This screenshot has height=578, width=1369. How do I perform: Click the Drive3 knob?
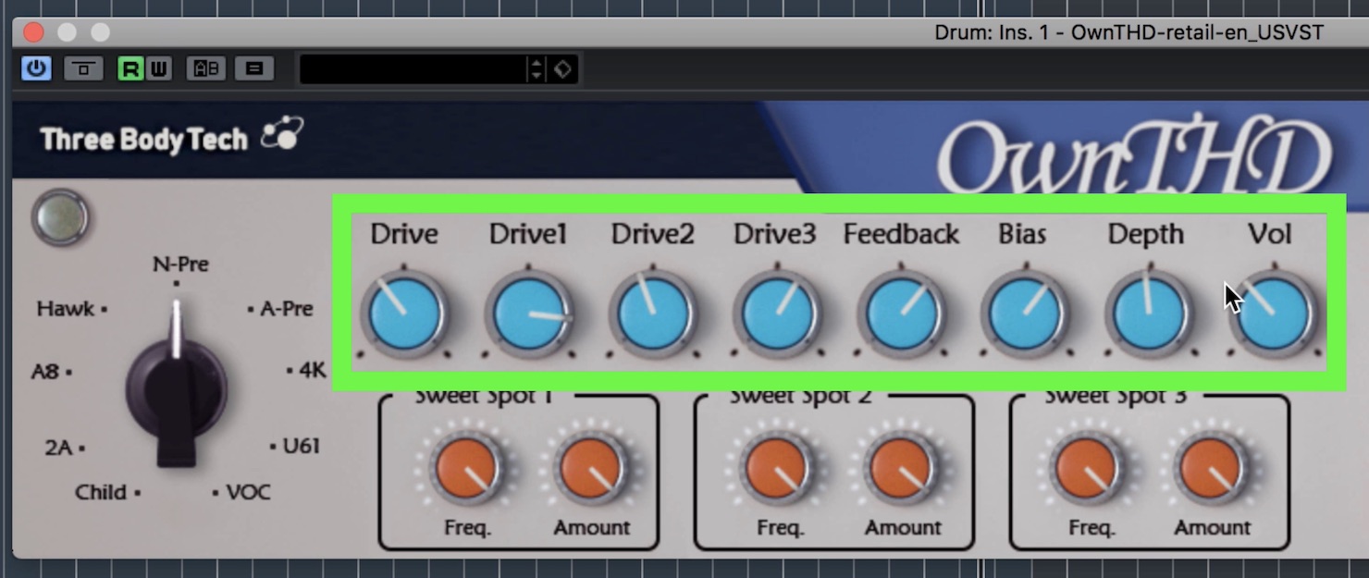[x=777, y=314]
